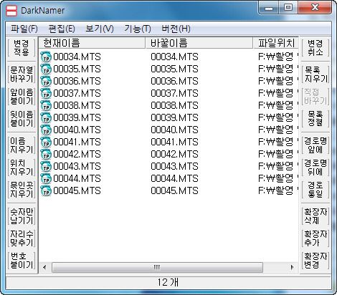
Task: Click the 숫자만 남기기 button
Action: tap(22, 216)
